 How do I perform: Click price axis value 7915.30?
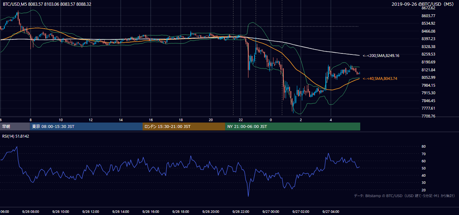pyautogui.click(x=428, y=93)
